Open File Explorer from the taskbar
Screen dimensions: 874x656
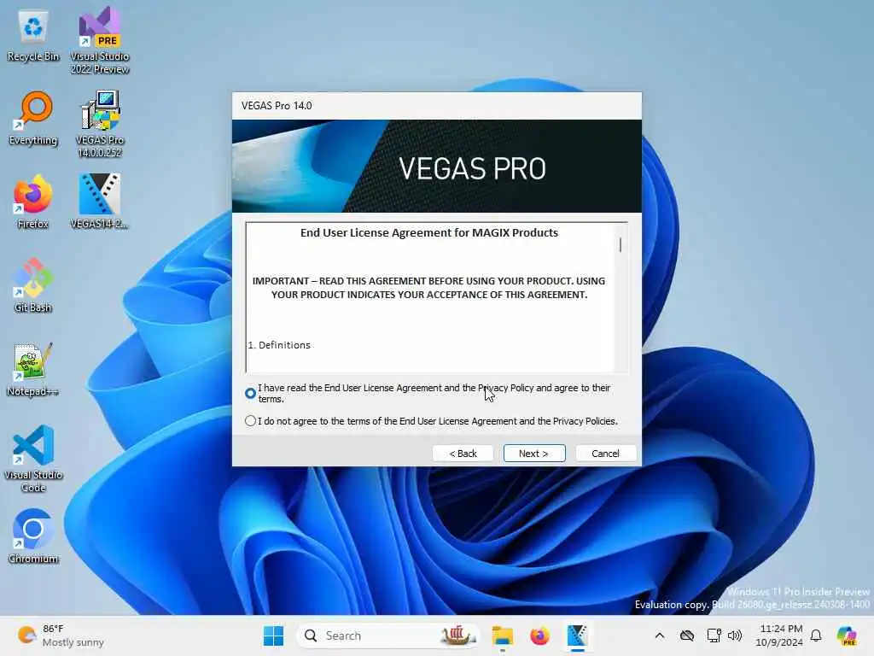502,635
